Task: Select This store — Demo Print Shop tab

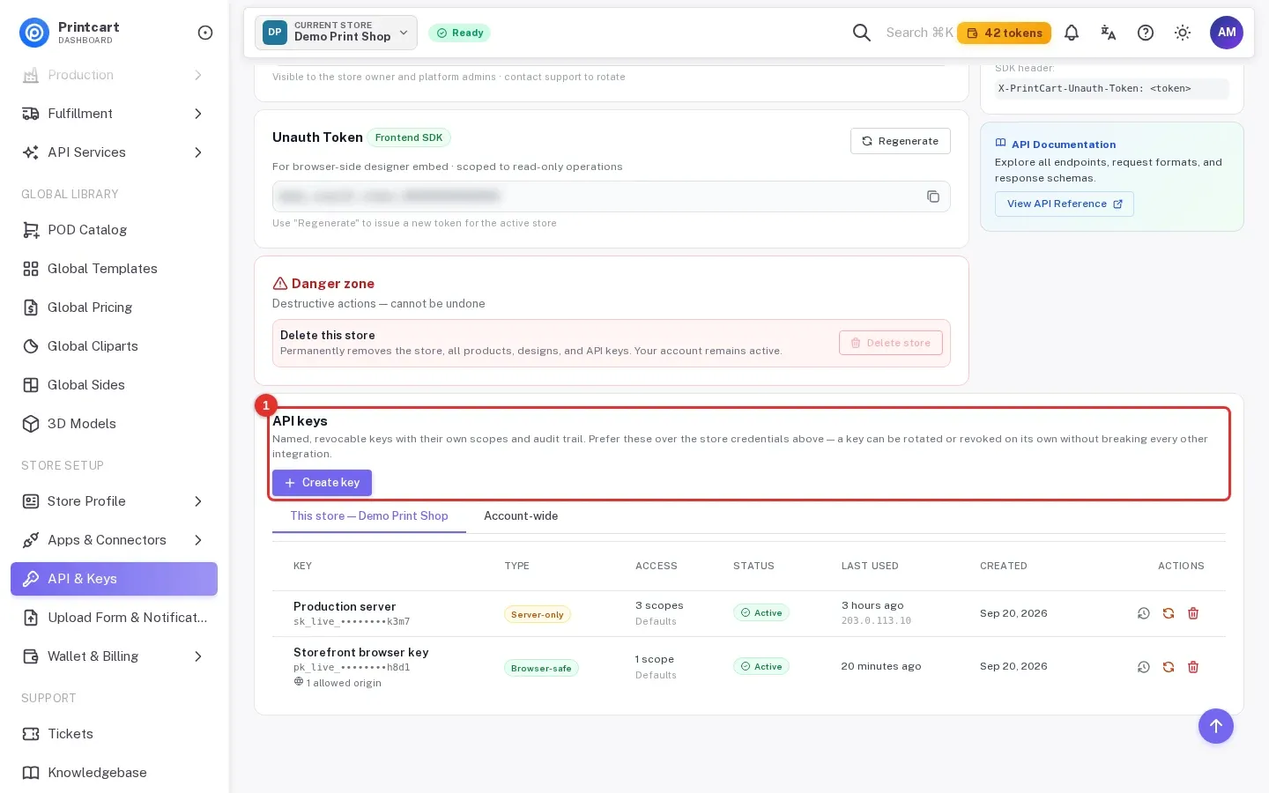Action: click(x=369, y=516)
